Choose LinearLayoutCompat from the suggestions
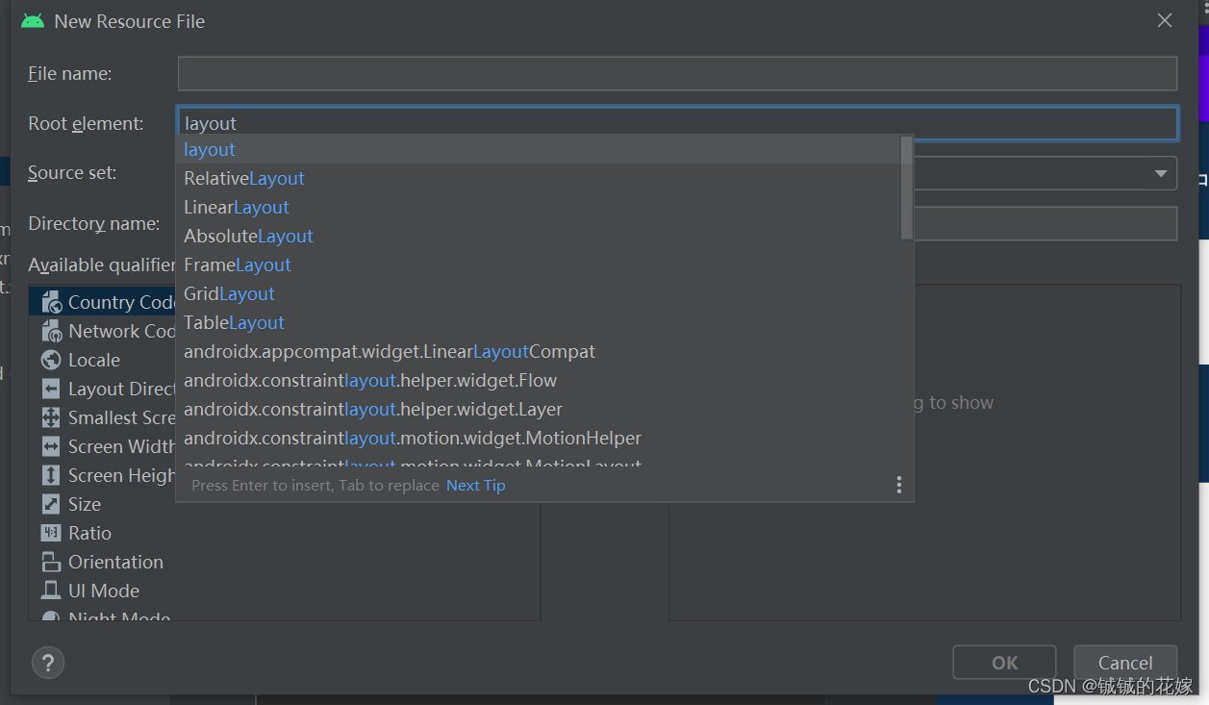 click(x=538, y=351)
